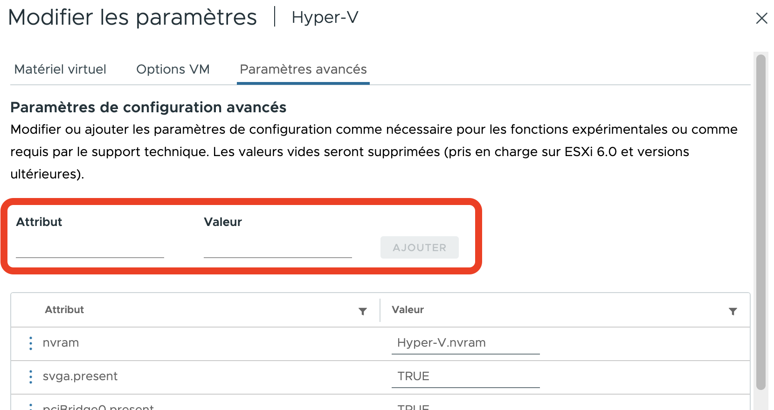The width and height of the screenshot is (774, 410).
Task: Edit the svga.present TRUE value field
Action: [x=465, y=376]
